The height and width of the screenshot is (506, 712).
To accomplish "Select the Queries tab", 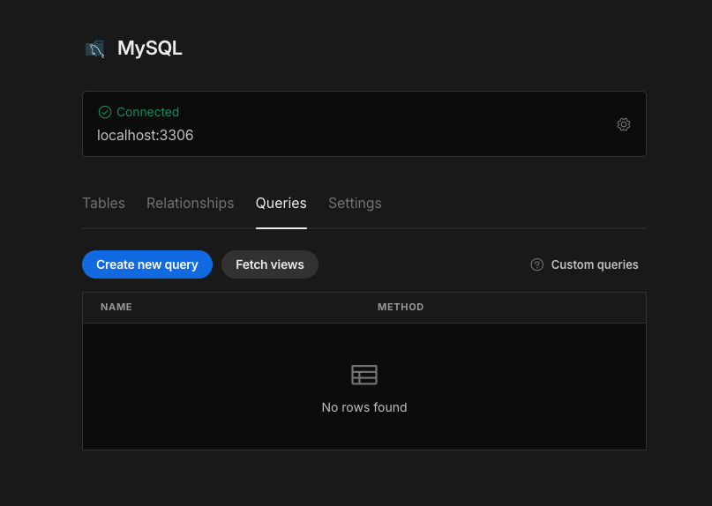I will [281, 203].
